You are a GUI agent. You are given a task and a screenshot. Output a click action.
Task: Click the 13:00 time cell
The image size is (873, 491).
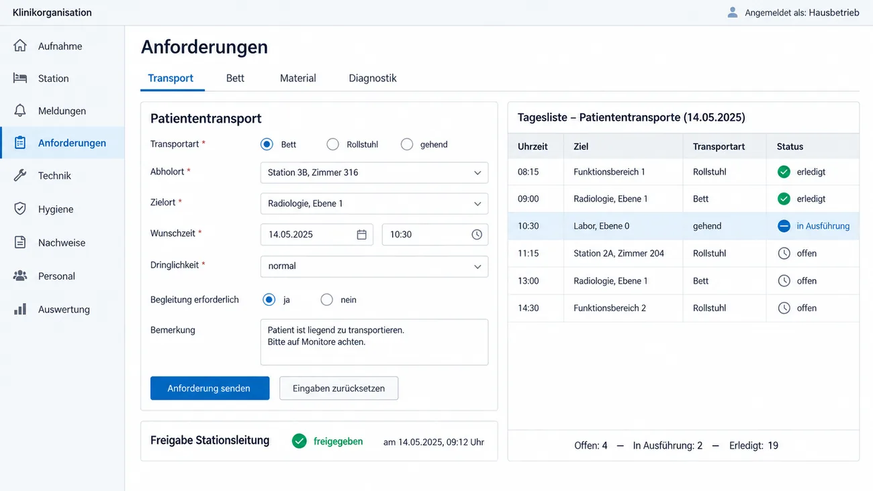coord(536,280)
